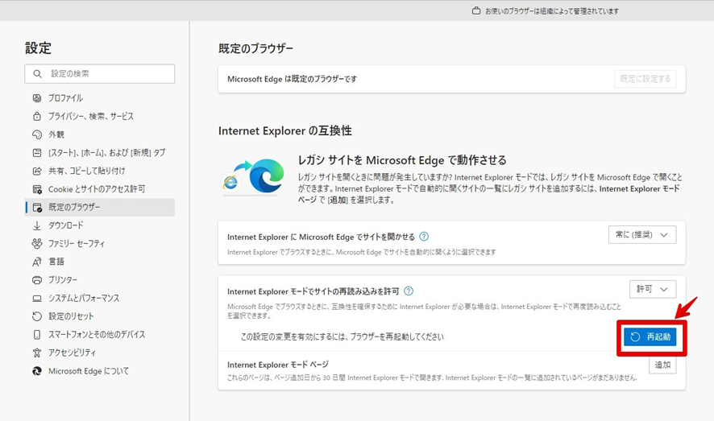Click the briefcase icon in the managed-browser banner
The height and width of the screenshot is (421, 714).
475,10
